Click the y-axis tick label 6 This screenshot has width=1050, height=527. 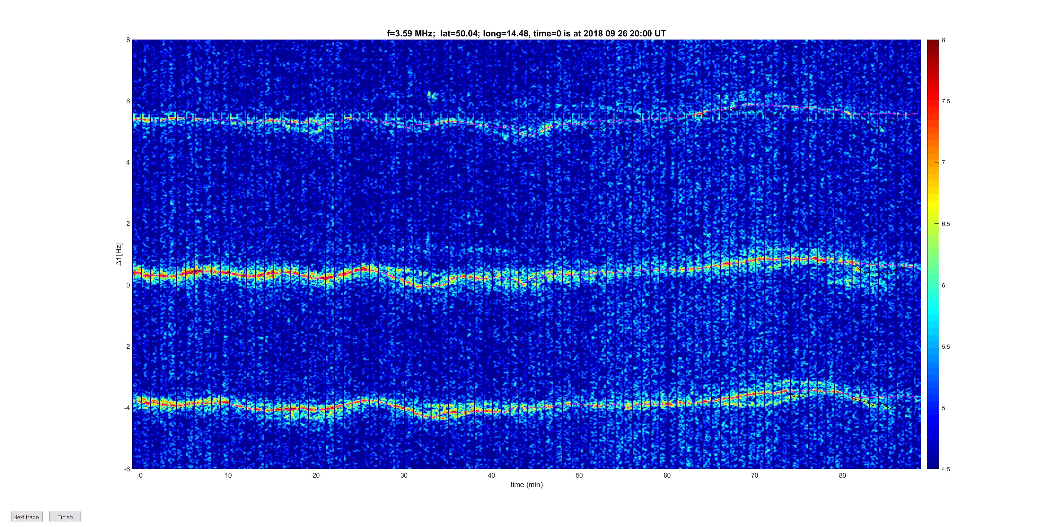point(128,101)
